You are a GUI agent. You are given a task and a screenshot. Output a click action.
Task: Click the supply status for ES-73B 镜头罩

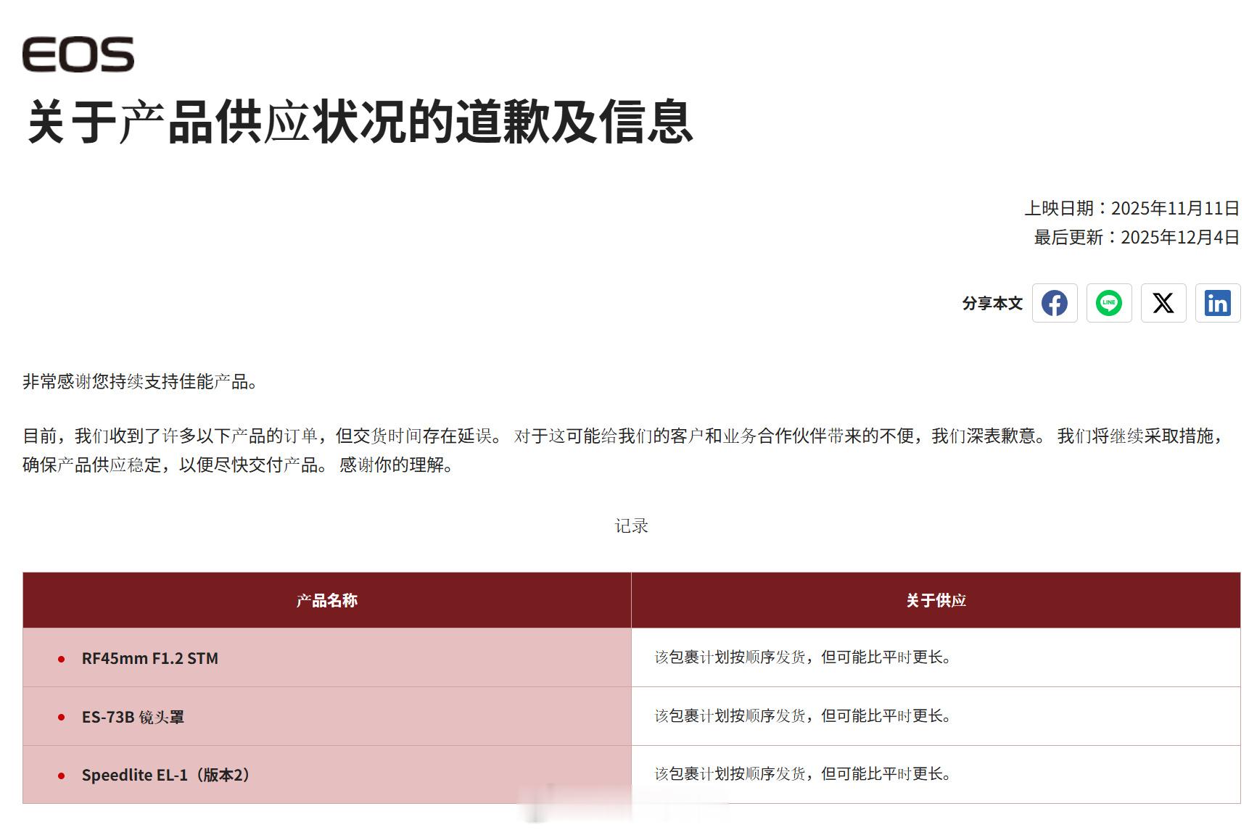click(x=936, y=716)
